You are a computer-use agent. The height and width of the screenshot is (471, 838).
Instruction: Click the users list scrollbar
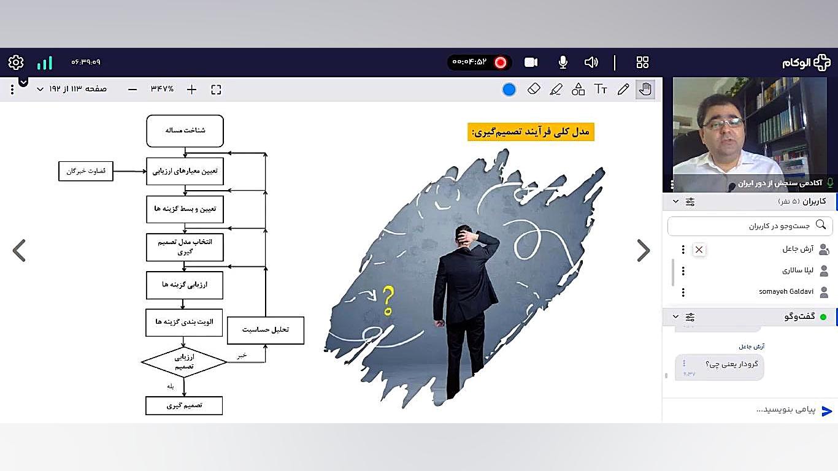click(x=673, y=272)
